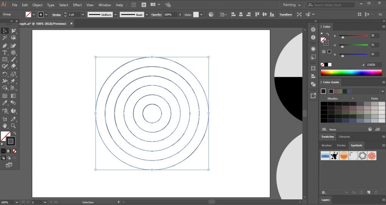Set paint to None in toolbar
Screen dimensions: 386x205
coord(15,151)
